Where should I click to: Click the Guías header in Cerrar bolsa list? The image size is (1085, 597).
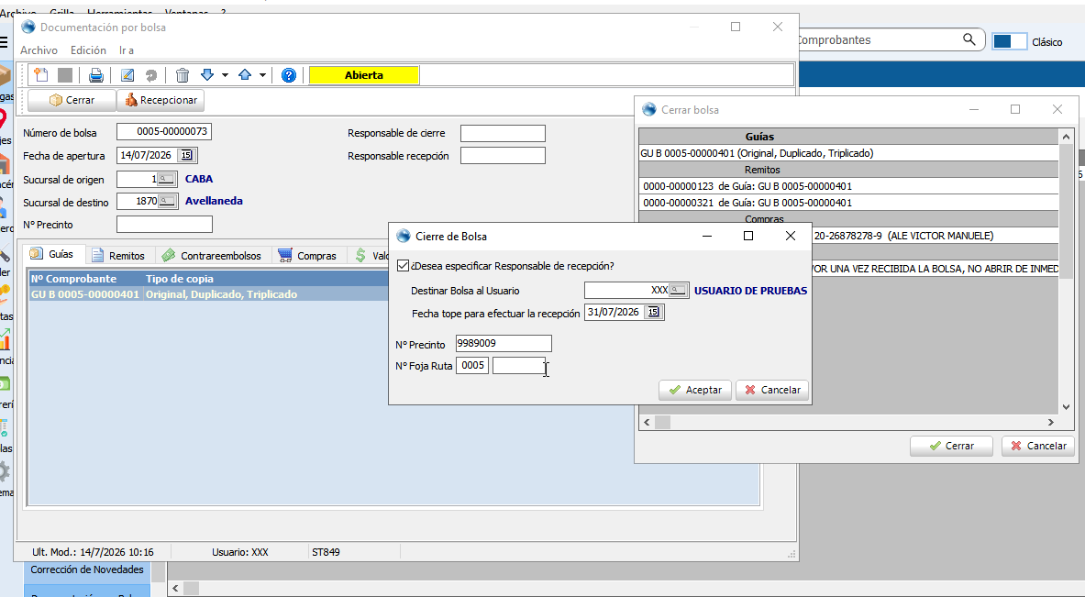pyautogui.click(x=848, y=137)
